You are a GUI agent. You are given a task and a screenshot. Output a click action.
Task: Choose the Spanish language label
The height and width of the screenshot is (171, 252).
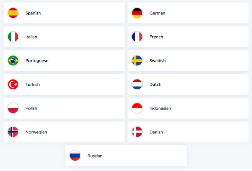click(x=33, y=13)
